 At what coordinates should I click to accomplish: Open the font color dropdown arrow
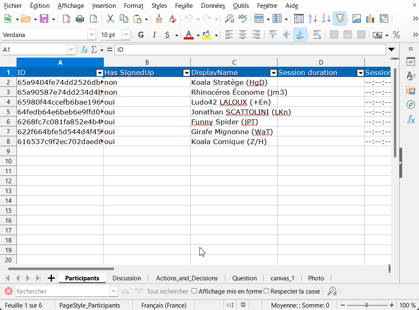point(198,35)
